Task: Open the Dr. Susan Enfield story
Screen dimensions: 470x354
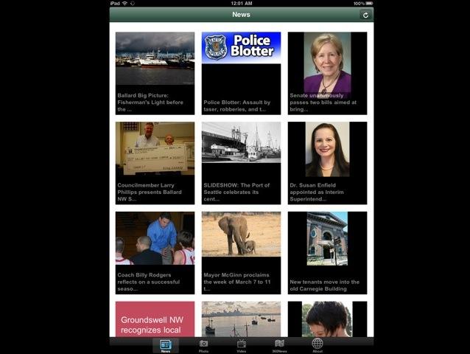Action: [x=327, y=163]
